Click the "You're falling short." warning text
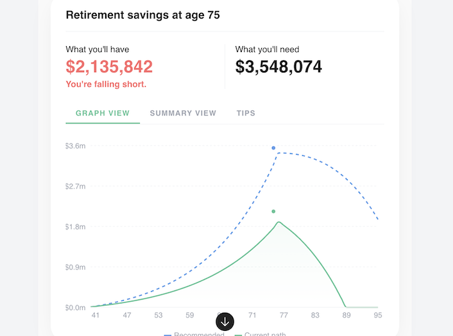Screen dimensions: 453x336 [106, 84]
